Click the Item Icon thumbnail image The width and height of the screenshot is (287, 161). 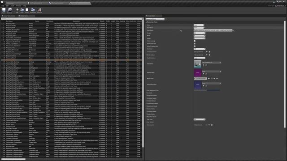198,64
